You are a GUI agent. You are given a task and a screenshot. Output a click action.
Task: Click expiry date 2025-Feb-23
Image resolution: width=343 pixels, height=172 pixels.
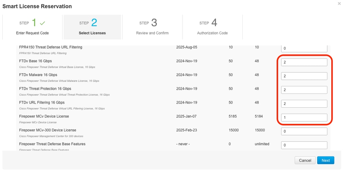coord(186,130)
